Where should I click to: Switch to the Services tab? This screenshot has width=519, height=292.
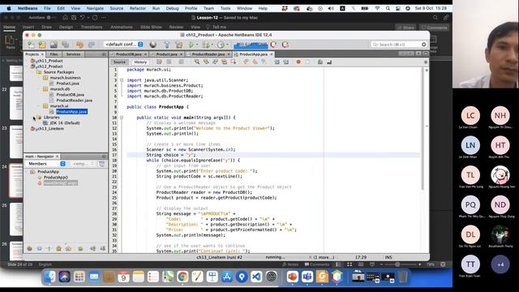click(x=73, y=54)
